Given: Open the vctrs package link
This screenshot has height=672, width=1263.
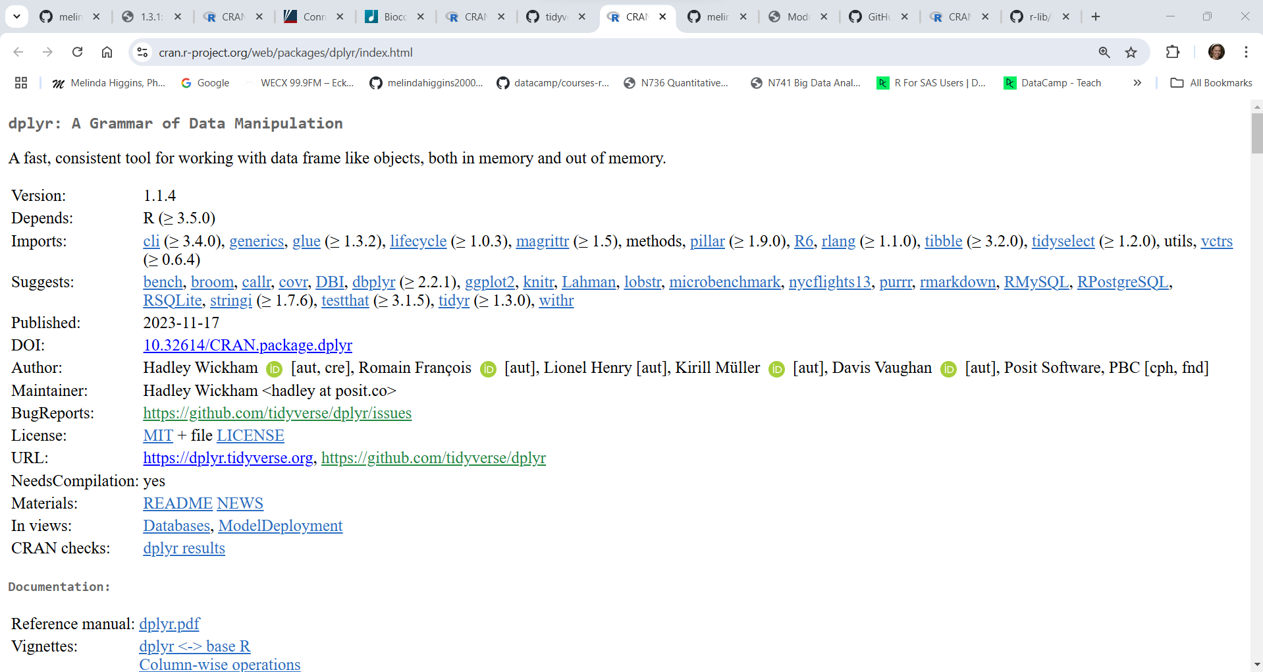Looking at the screenshot, I should tap(1217, 241).
